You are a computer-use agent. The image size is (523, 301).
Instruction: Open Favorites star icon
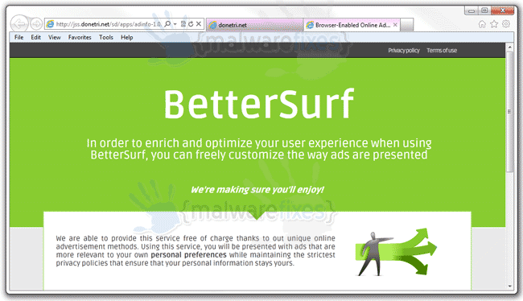point(494,24)
